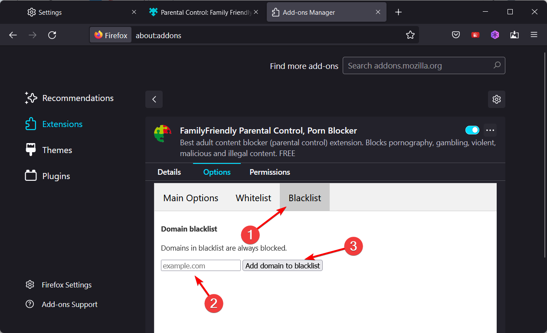Click the image toolbar icon beside menu
The width and height of the screenshot is (547, 333).
[514, 35]
